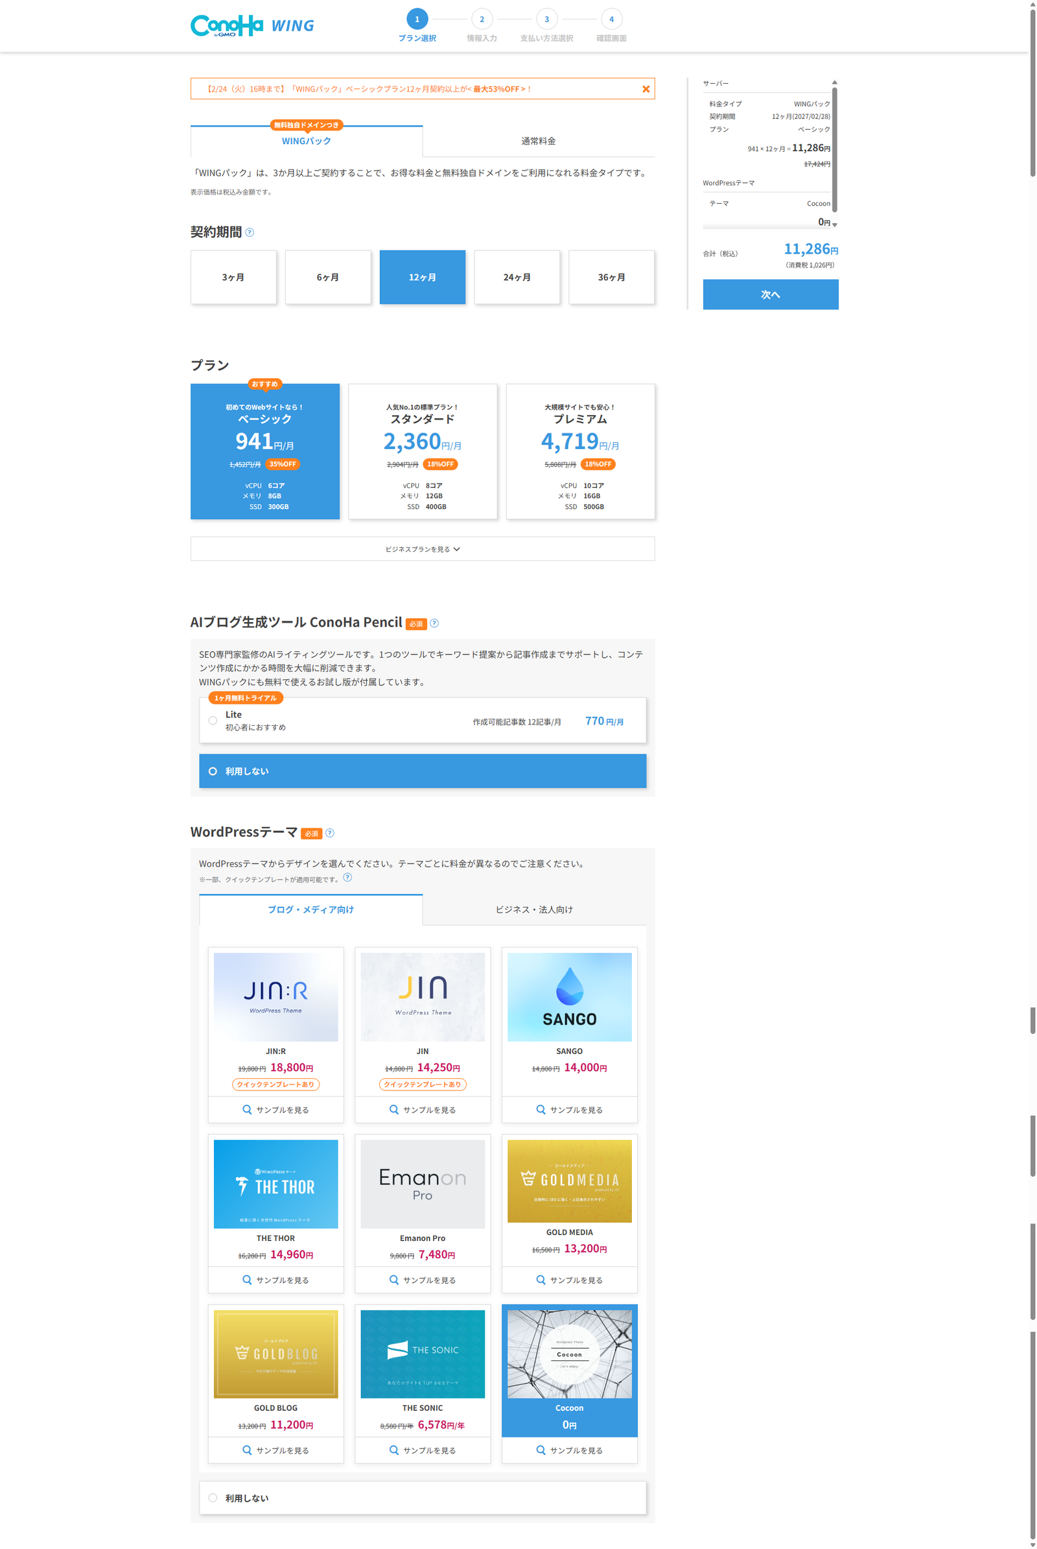Open help icon next to 契約期間
1037x1549 pixels.
(250, 232)
